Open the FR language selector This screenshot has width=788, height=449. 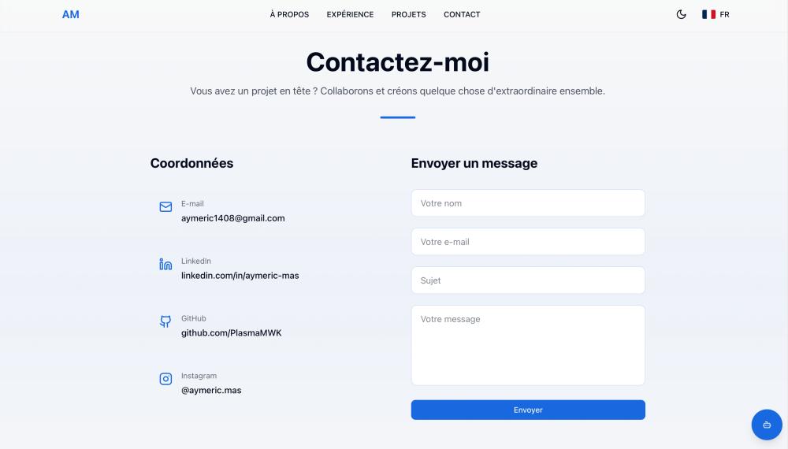(716, 14)
